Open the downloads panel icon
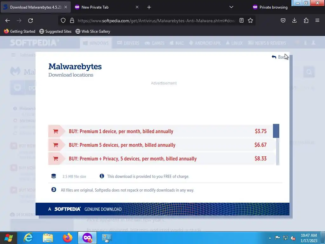 click(x=294, y=20)
